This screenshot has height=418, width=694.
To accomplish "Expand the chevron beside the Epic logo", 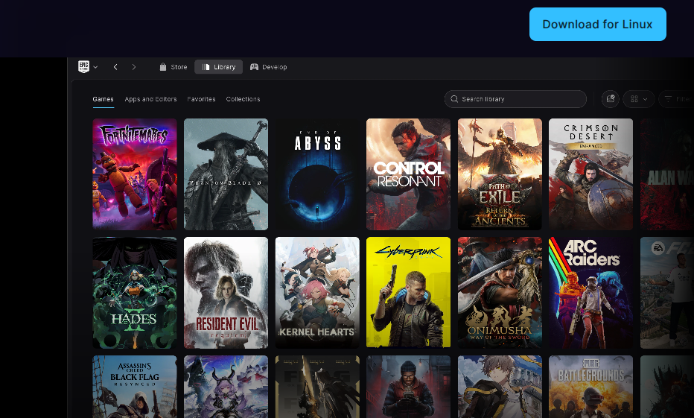I will 95,67.
